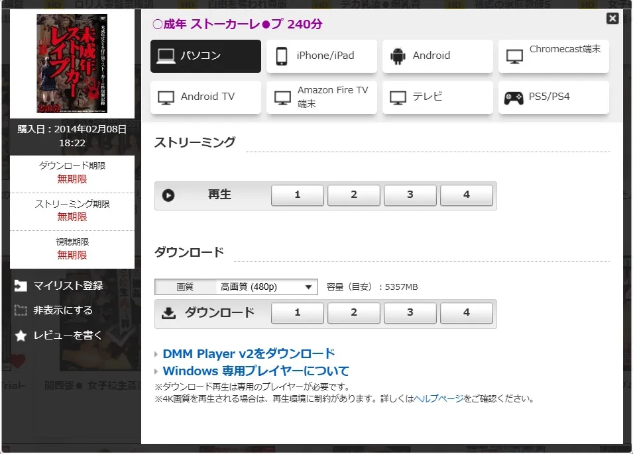Click the Android robot icon
Image resolution: width=633 pixels, height=454 pixels.
398,56
